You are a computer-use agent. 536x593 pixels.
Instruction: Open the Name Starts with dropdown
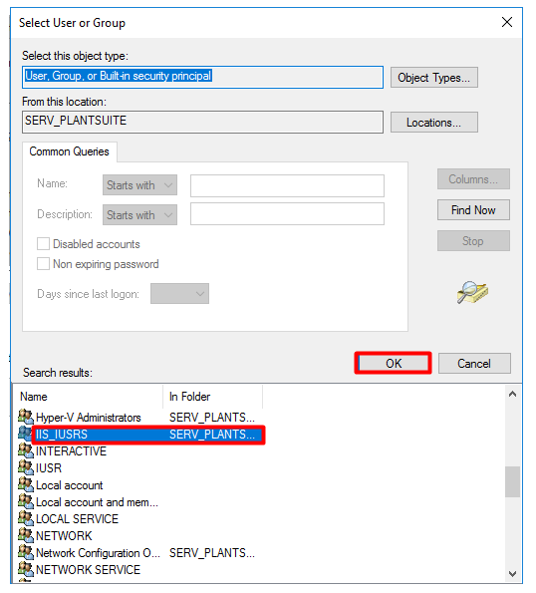pos(139,185)
